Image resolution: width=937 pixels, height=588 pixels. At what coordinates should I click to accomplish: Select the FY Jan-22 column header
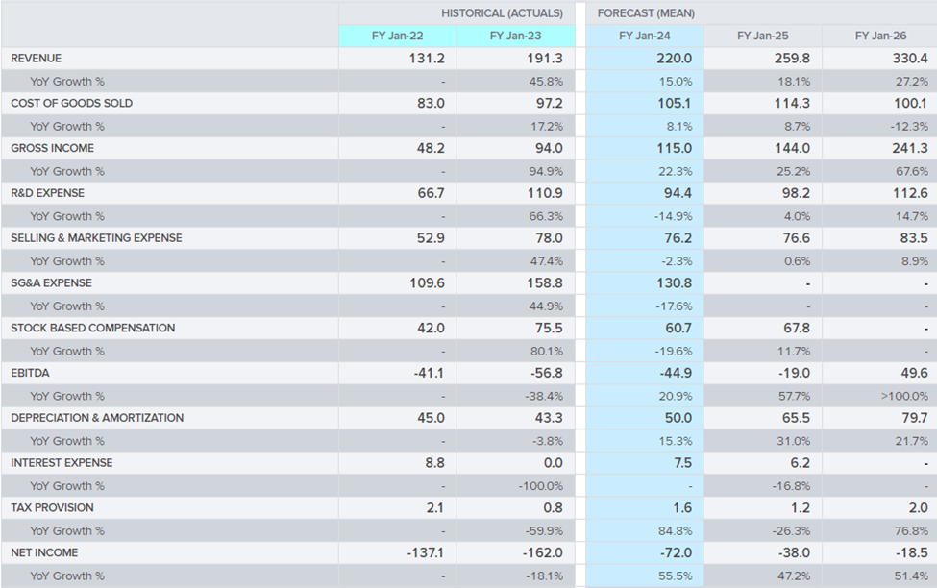pos(397,36)
